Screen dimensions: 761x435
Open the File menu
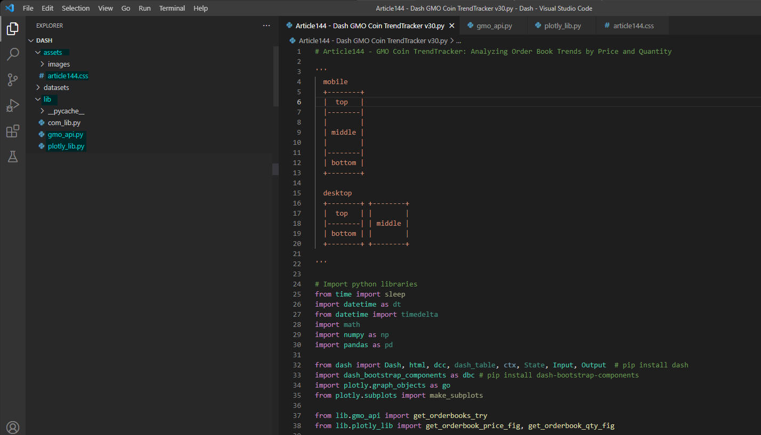28,8
